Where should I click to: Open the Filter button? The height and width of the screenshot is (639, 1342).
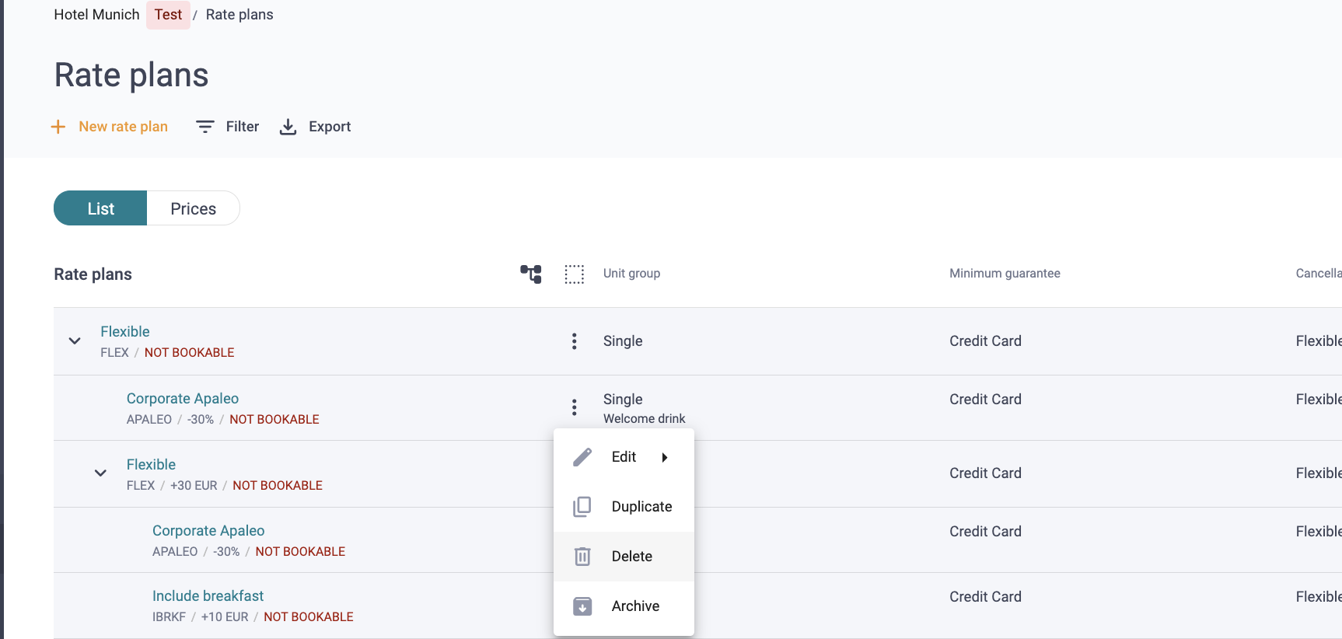tap(228, 127)
